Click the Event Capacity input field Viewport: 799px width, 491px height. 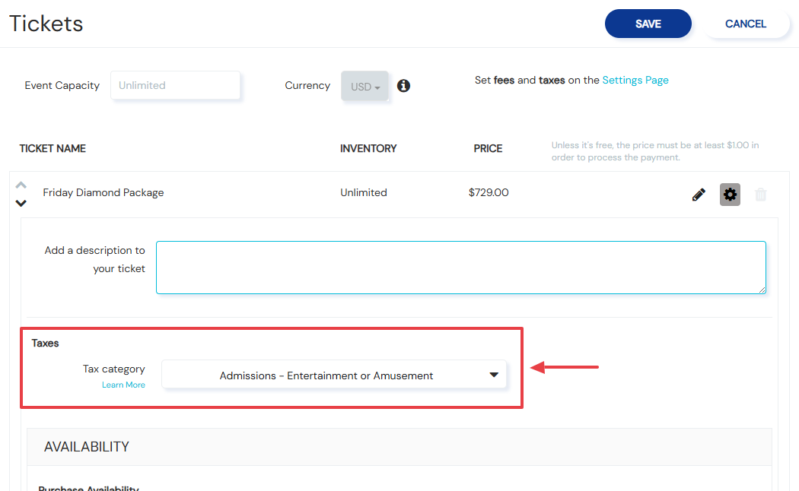point(175,85)
